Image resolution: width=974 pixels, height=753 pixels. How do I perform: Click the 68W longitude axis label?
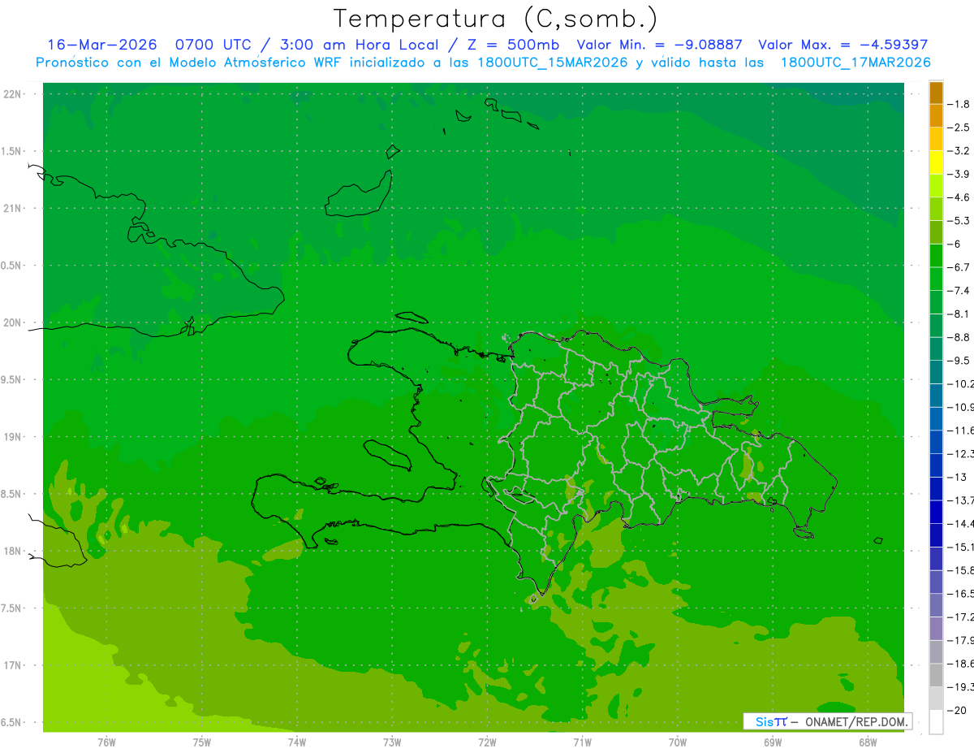(868, 742)
